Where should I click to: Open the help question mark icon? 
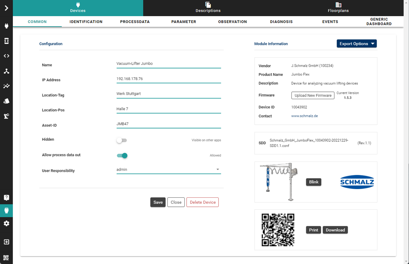point(6,198)
